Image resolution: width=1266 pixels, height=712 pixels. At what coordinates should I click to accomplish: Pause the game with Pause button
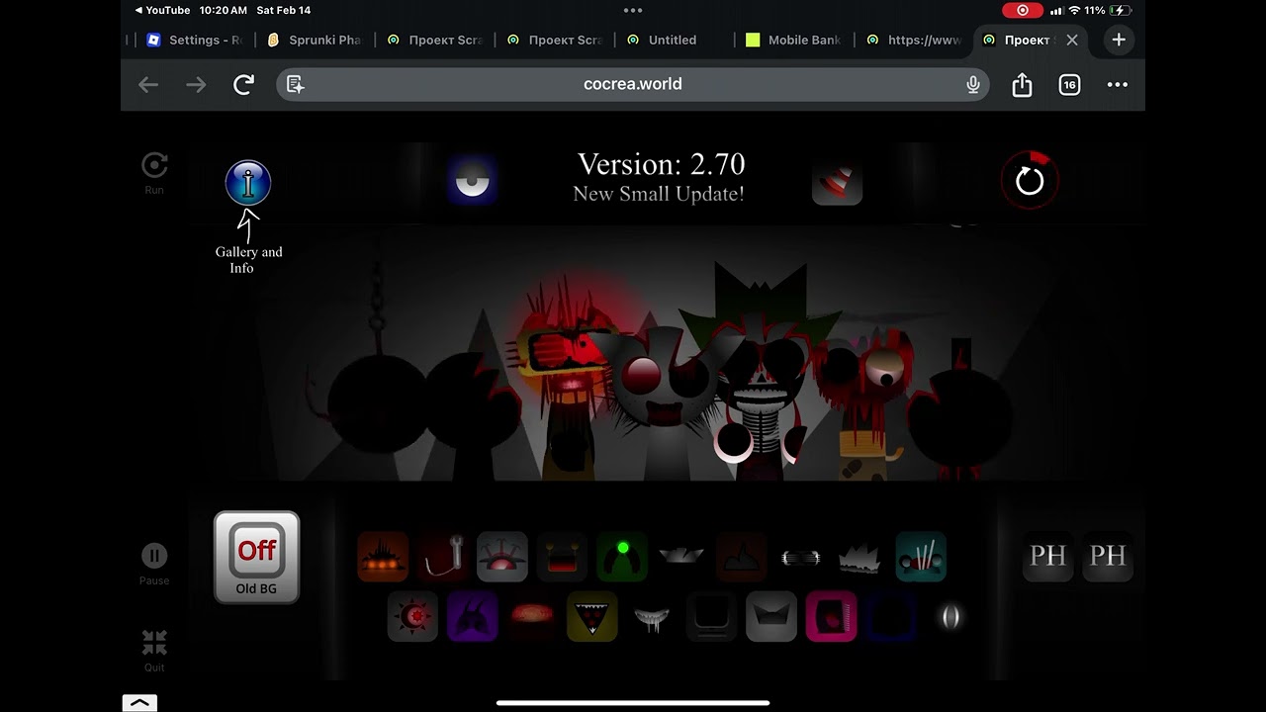[154, 564]
